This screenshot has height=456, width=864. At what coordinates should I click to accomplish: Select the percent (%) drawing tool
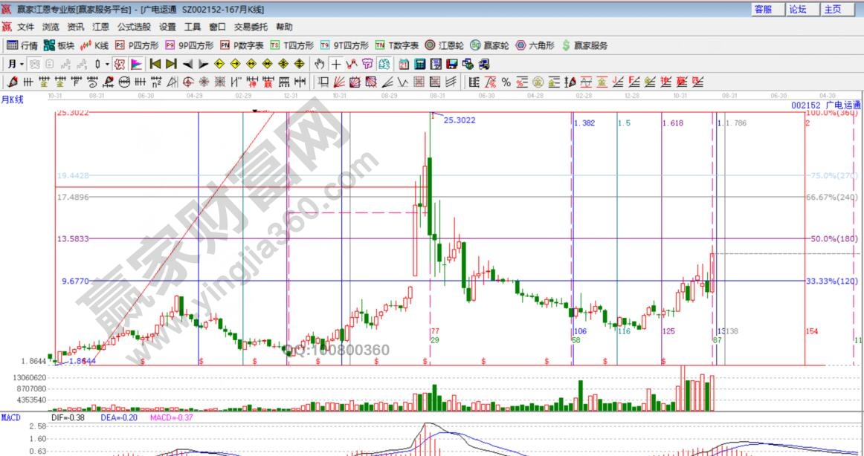[506, 82]
